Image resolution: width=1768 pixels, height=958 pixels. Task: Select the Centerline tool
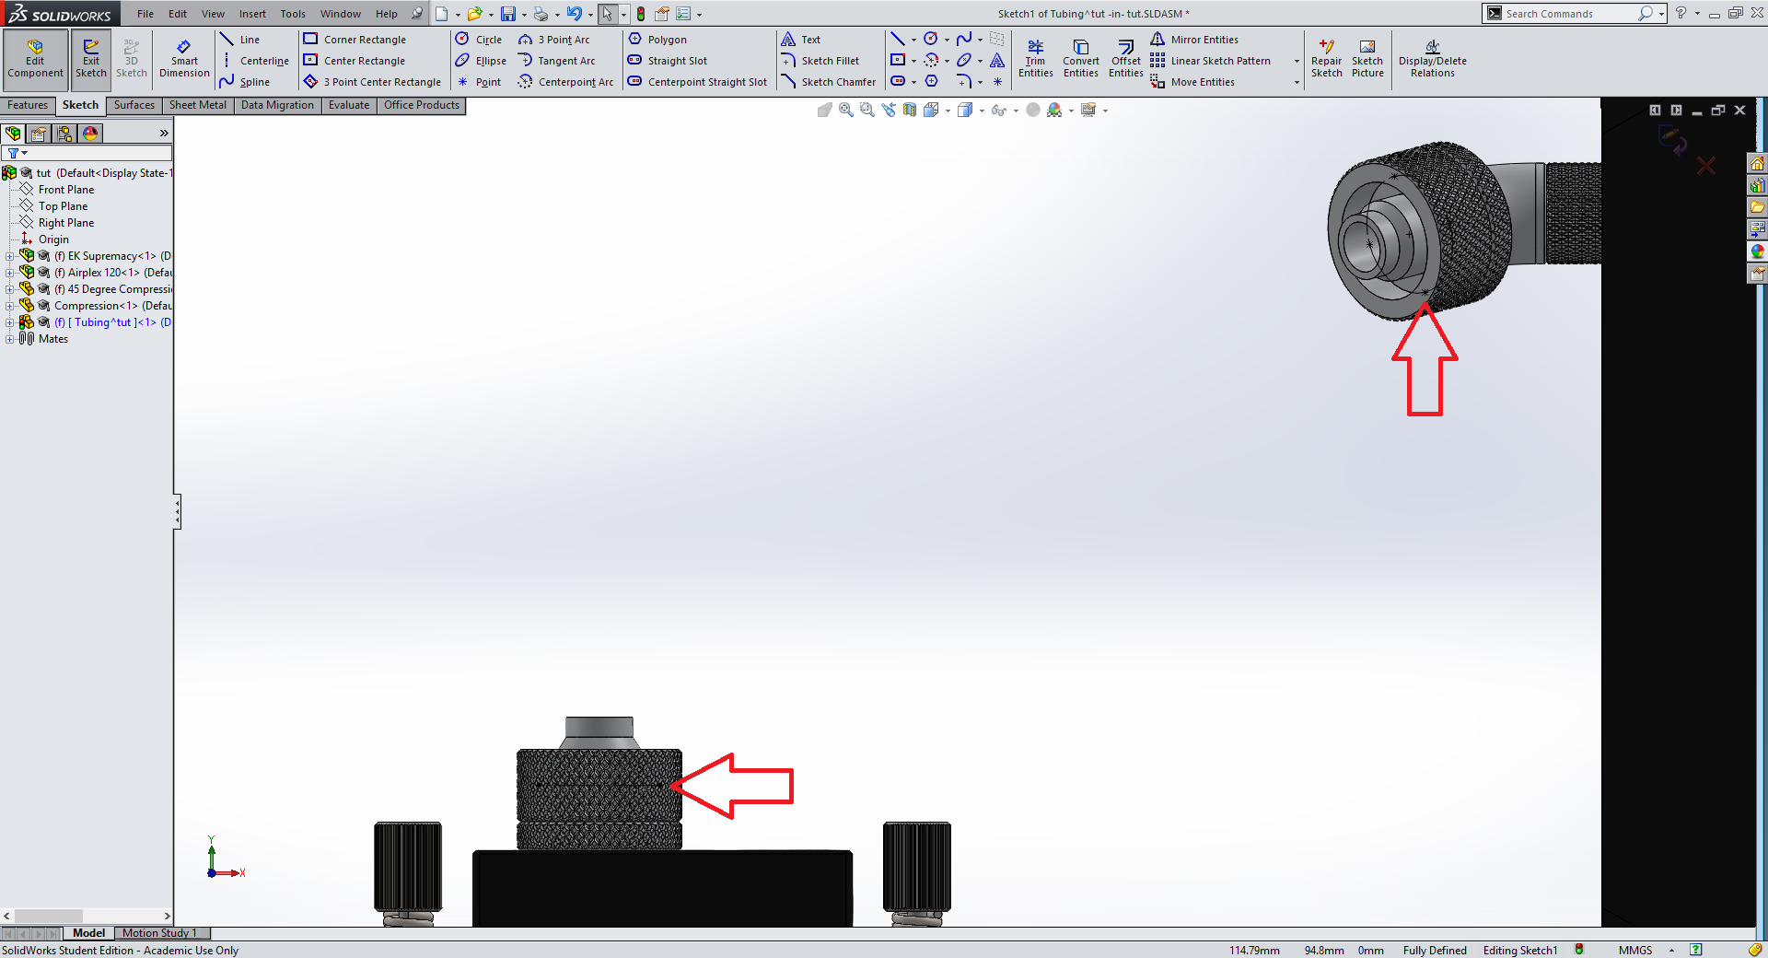(254, 61)
